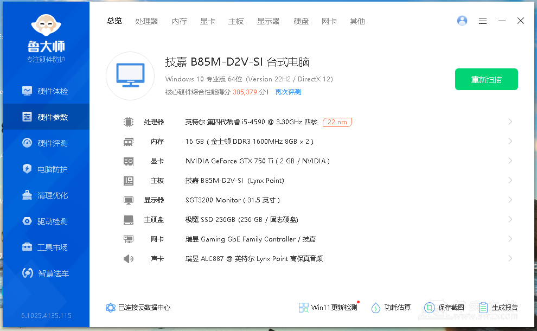Click the 再次评测 link
The width and height of the screenshot is (537, 331).
tap(288, 92)
